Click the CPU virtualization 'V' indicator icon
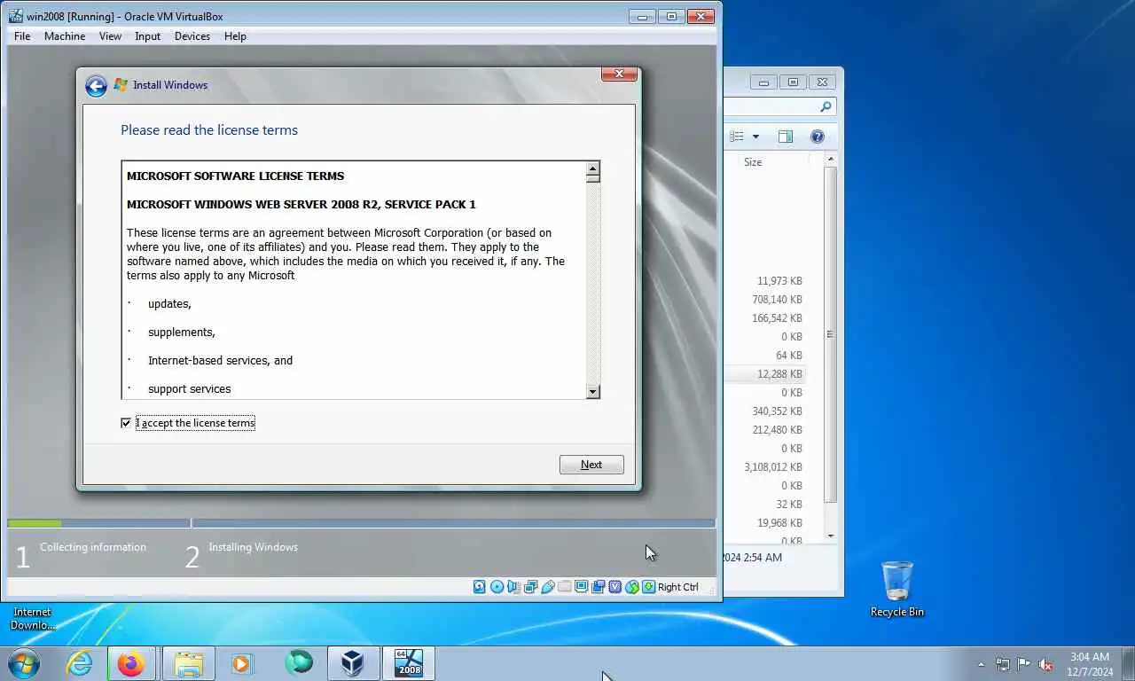Viewport: 1135px width, 681px height. (614, 586)
